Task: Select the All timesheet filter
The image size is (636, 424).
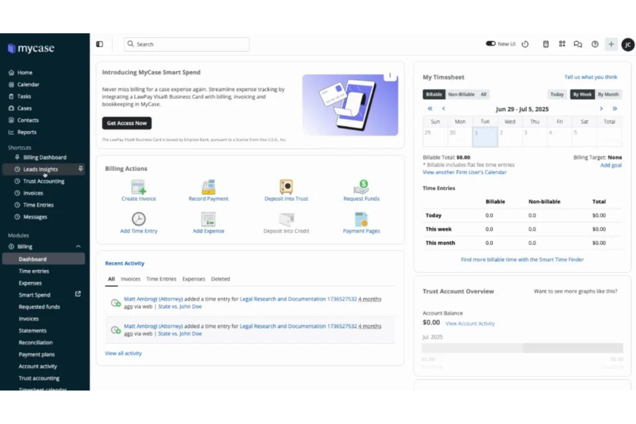Action: 483,95
